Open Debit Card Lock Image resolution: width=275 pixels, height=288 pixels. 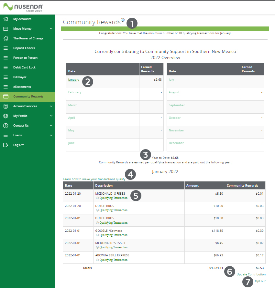pos(24,67)
